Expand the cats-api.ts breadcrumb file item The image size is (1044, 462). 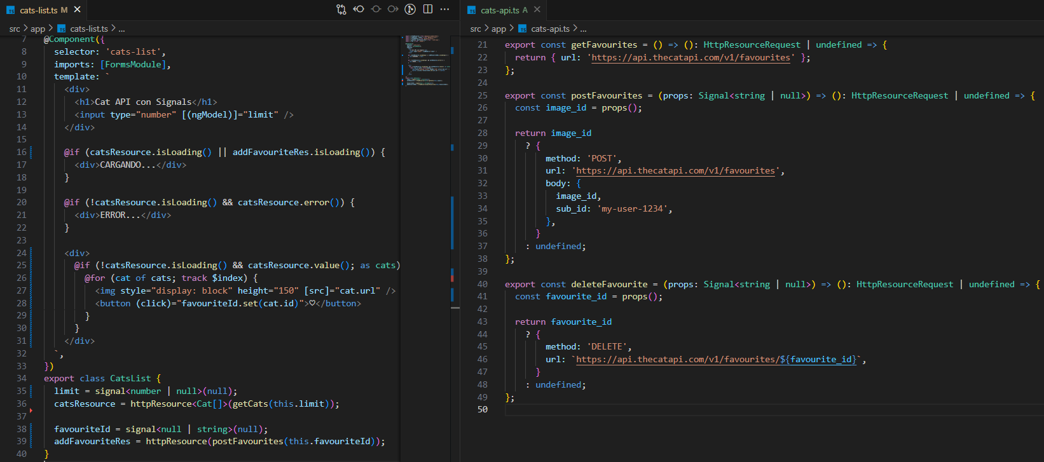coord(549,29)
